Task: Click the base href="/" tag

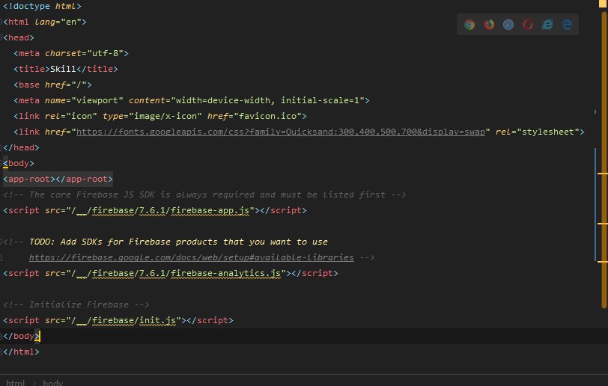Action: tap(52, 85)
